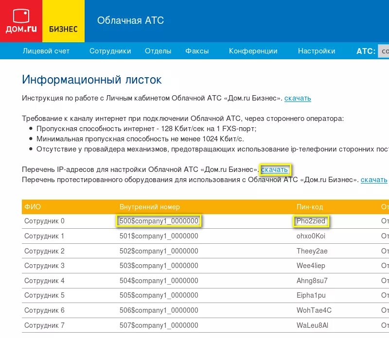Viewport: 389px width, 338px height.
Task: Click internal number 502$company1_0000000
Action: [159, 251]
